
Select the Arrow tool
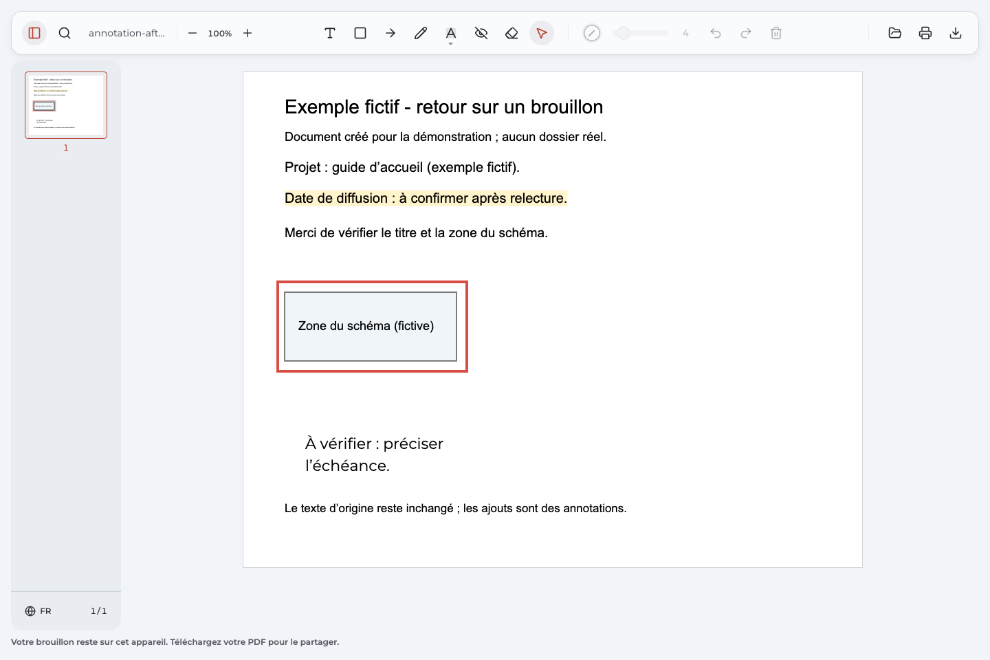(x=390, y=33)
